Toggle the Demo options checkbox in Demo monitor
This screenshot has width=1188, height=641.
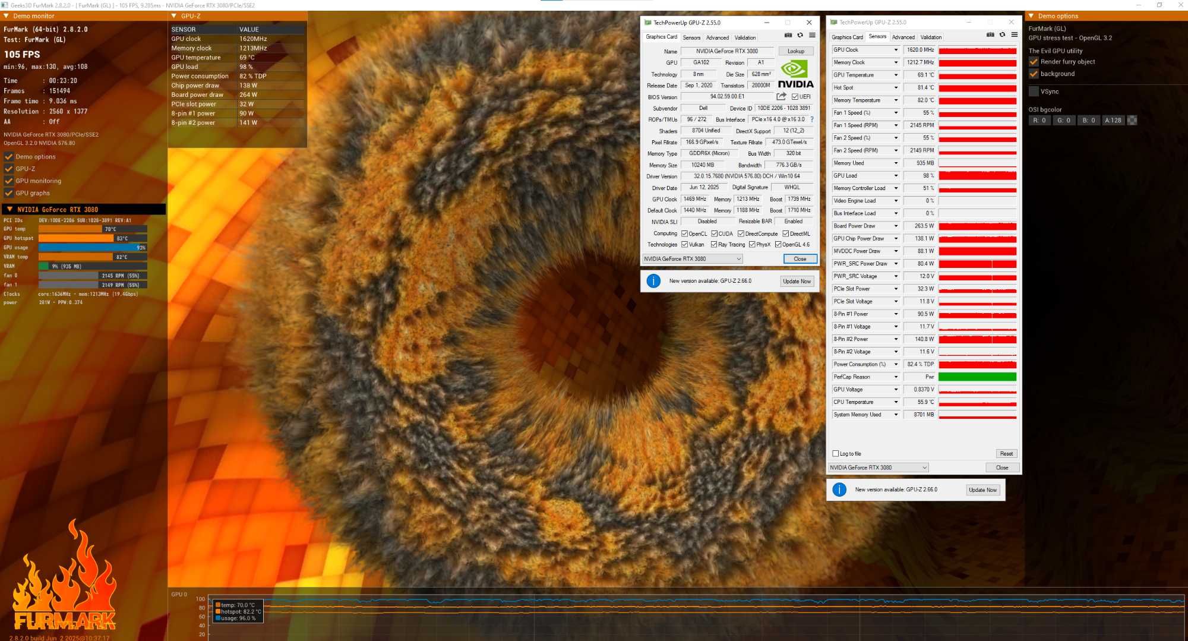tap(9, 157)
